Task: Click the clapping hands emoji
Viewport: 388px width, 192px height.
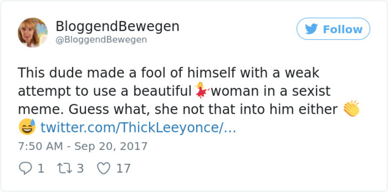Action: tap(351, 108)
